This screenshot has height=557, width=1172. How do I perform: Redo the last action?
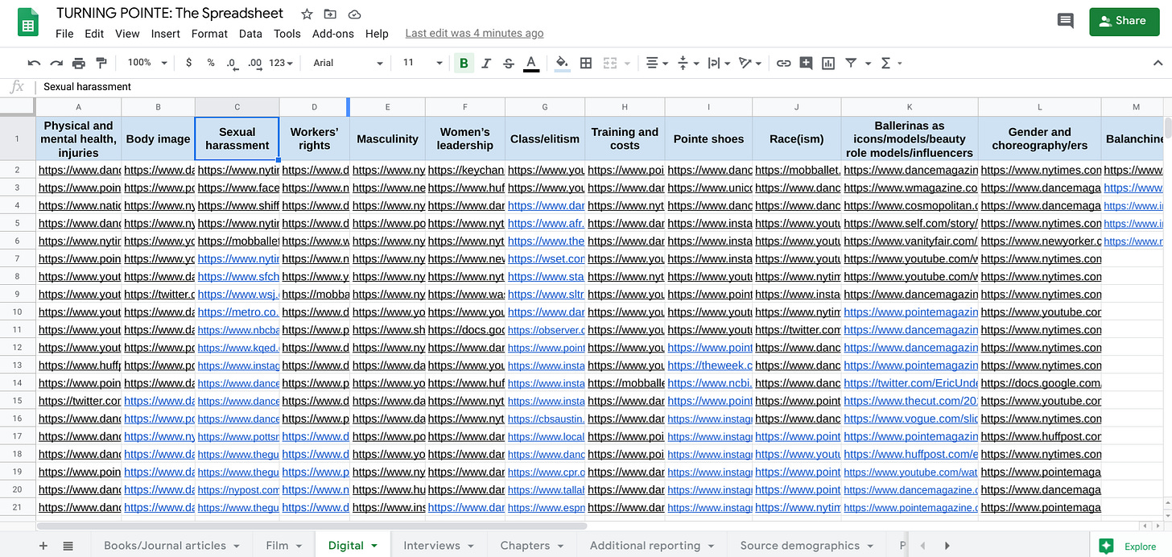click(56, 63)
